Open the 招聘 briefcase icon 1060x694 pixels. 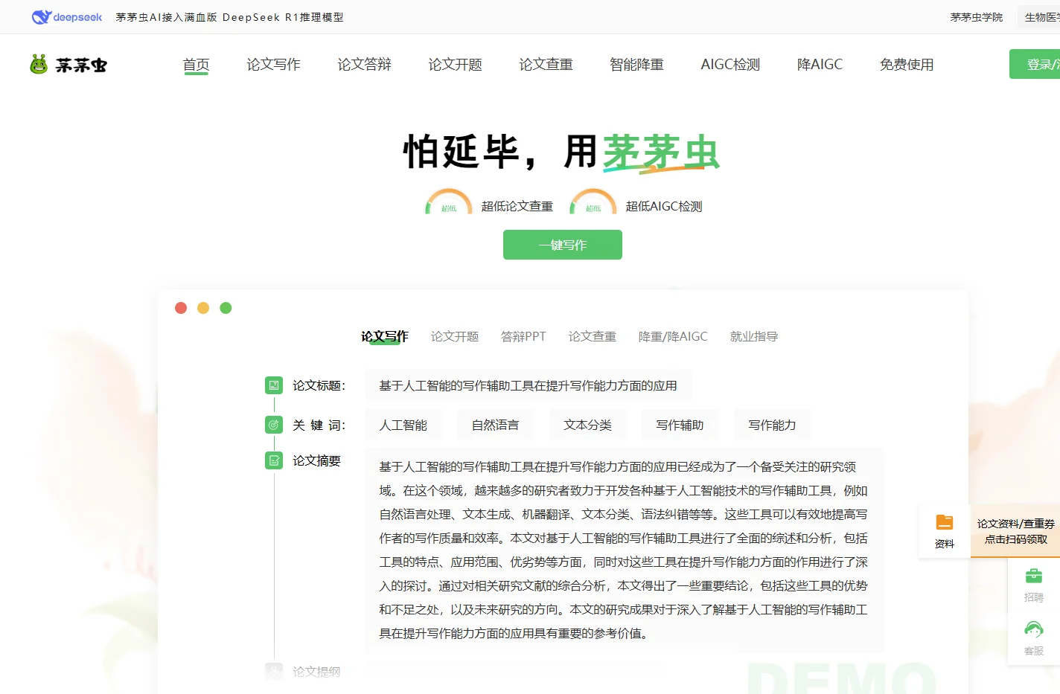tap(1034, 576)
